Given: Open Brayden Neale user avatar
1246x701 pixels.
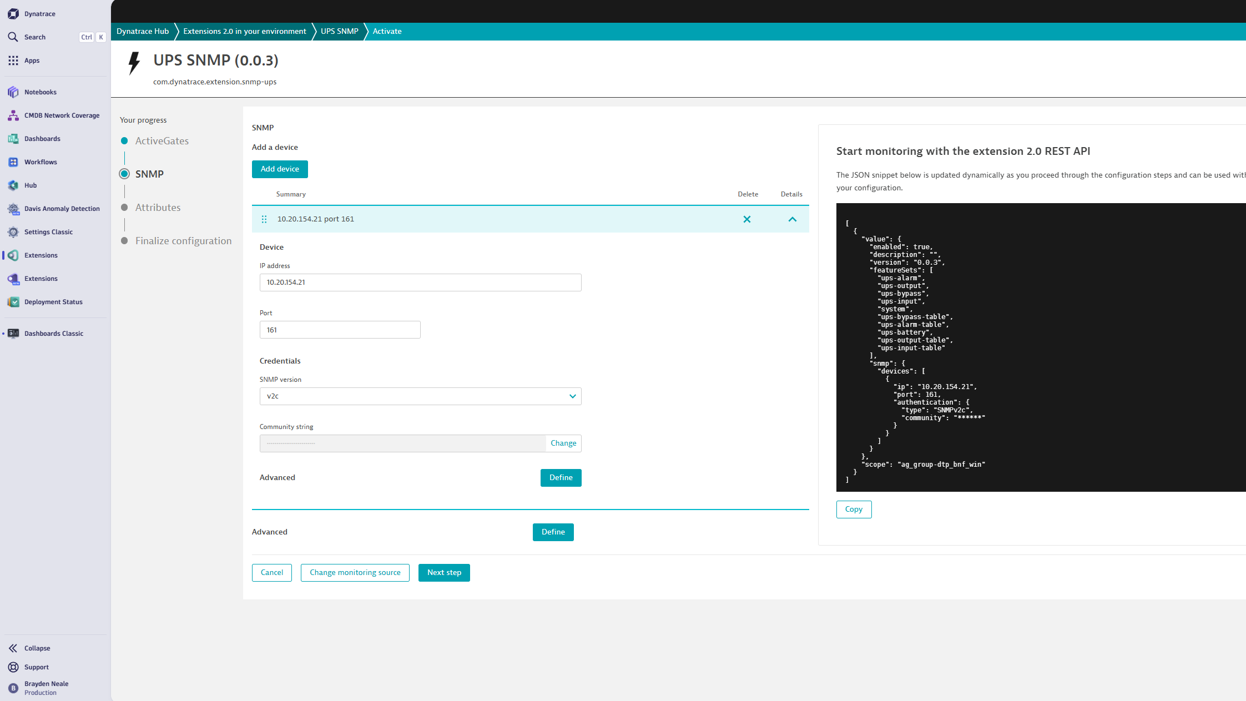Looking at the screenshot, I should pyautogui.click(x=13, y=688).
